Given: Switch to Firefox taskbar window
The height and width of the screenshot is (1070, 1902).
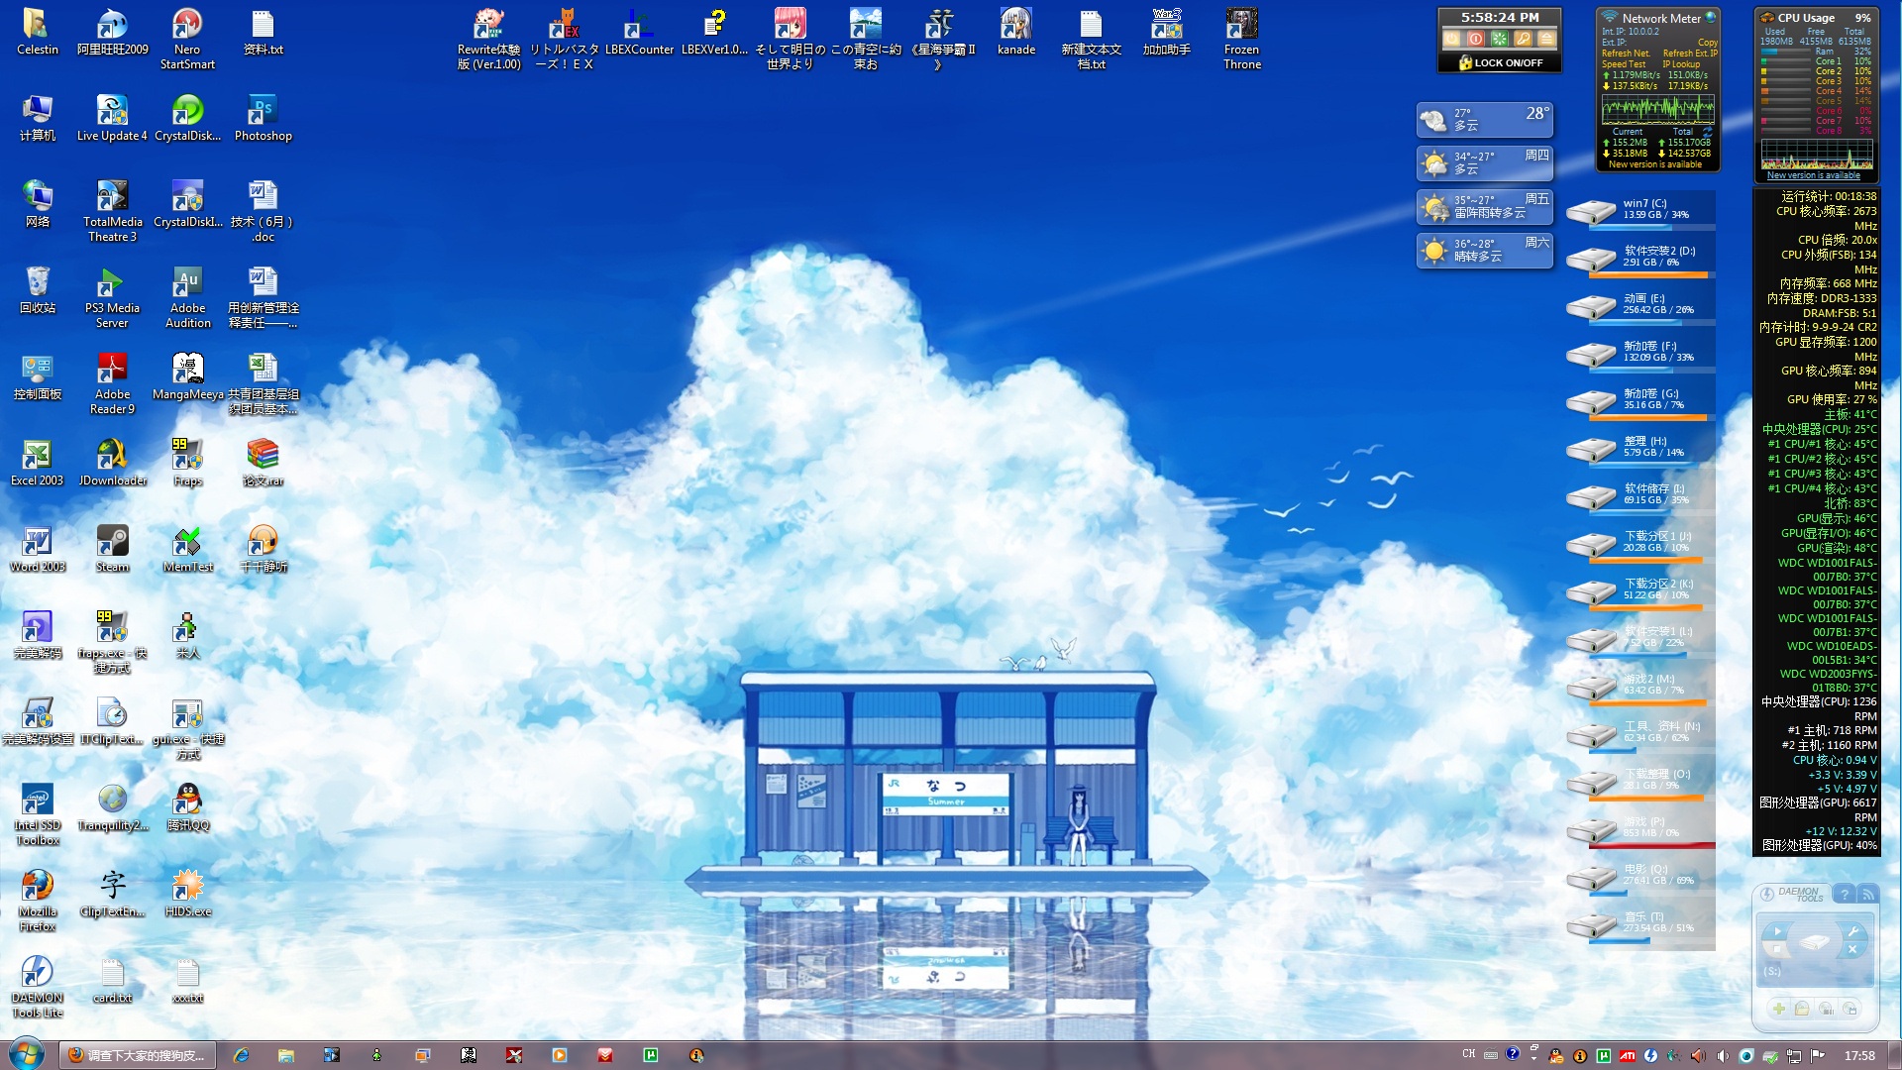Looking at the screenshot, I should pyautogui.click(x=138, y=1055).
